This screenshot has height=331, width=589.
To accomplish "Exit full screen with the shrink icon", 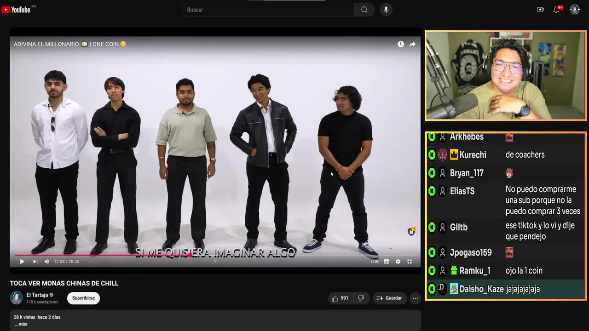I will (x=410, y=261).
